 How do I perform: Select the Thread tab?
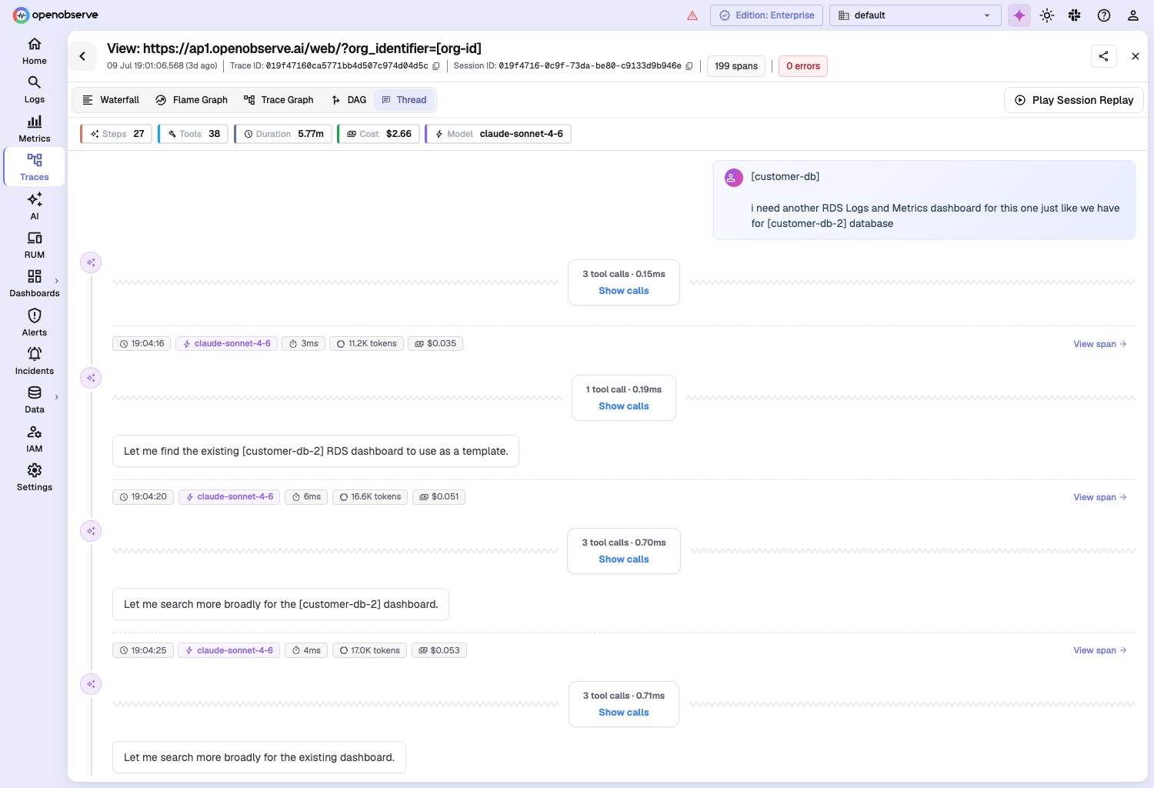click(x=405, y=100)
